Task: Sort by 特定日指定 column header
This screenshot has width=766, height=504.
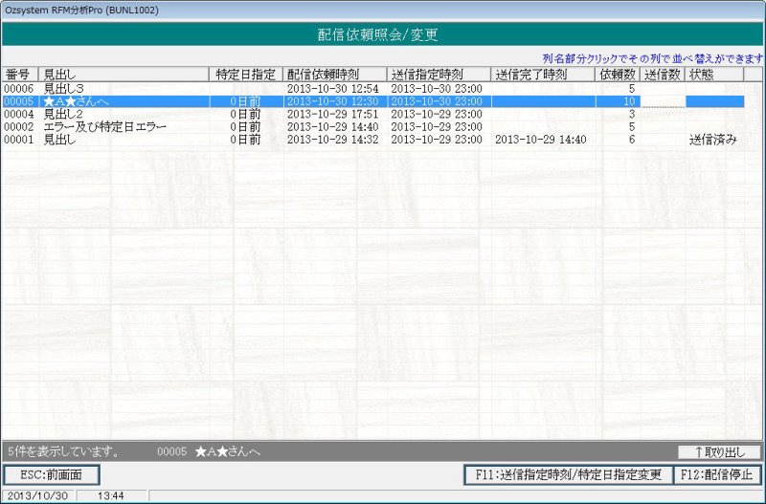Action: pyautogui.click(x=246, y=75)
